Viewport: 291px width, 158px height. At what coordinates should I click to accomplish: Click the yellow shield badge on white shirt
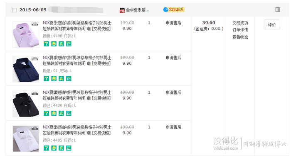pos(54,148)
